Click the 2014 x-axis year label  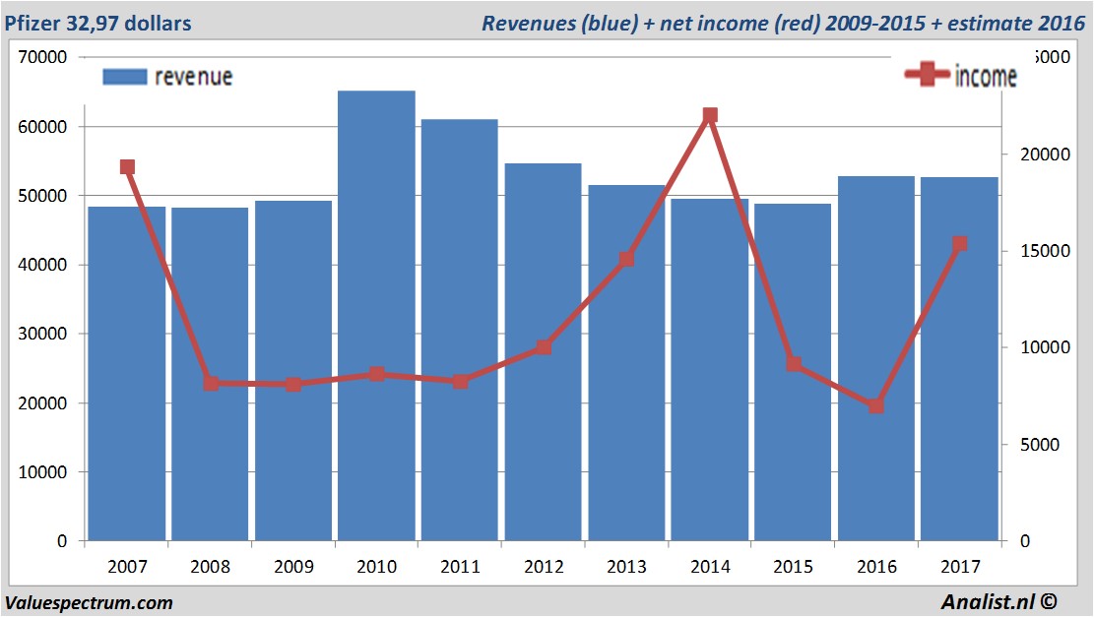point(710,566)
